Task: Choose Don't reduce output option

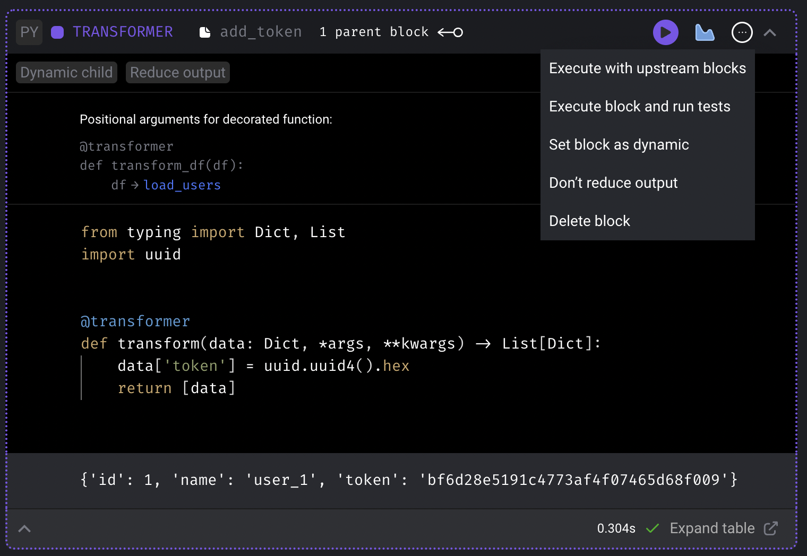Action: tap(647, 183)
